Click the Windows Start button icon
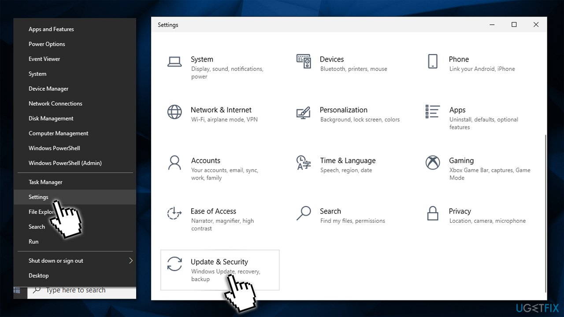Screen dimensions: 564x317 pyautogui.click(x=17, y=291)
